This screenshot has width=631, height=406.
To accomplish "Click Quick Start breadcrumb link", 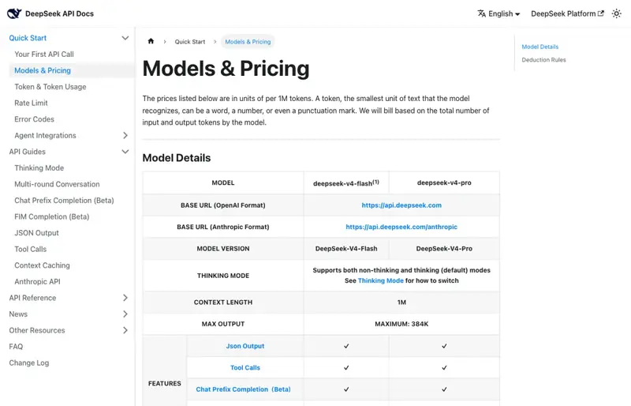I will [x=190, y=42].
